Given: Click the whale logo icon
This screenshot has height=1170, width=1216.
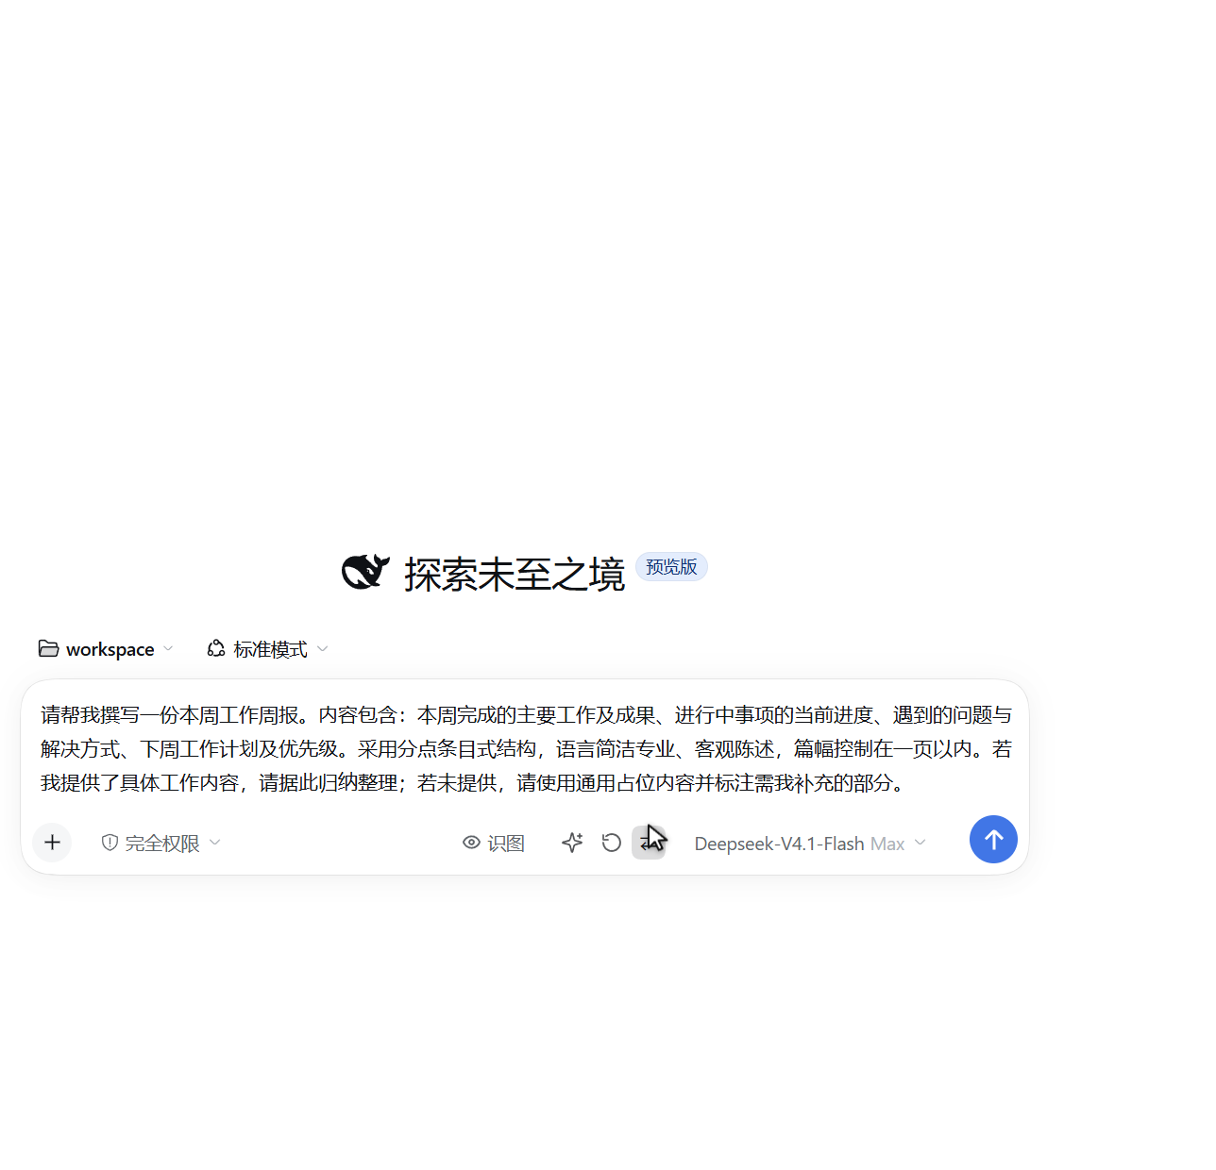Looking at the screenshot, I should pos(365,572).
